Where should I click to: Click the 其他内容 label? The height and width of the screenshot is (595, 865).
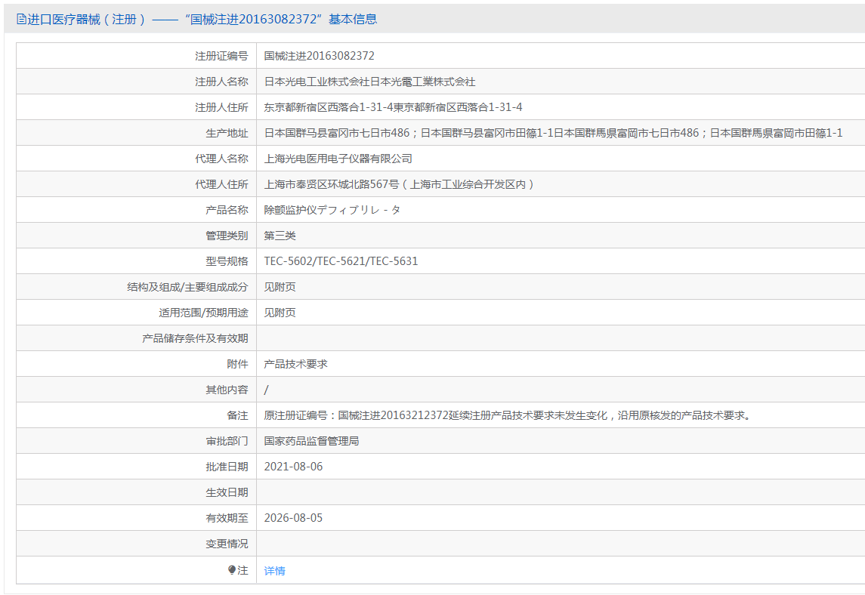coord(227,390)
